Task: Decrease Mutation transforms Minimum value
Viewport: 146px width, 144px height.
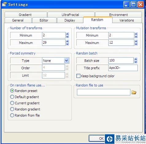Action: point(136,37)
